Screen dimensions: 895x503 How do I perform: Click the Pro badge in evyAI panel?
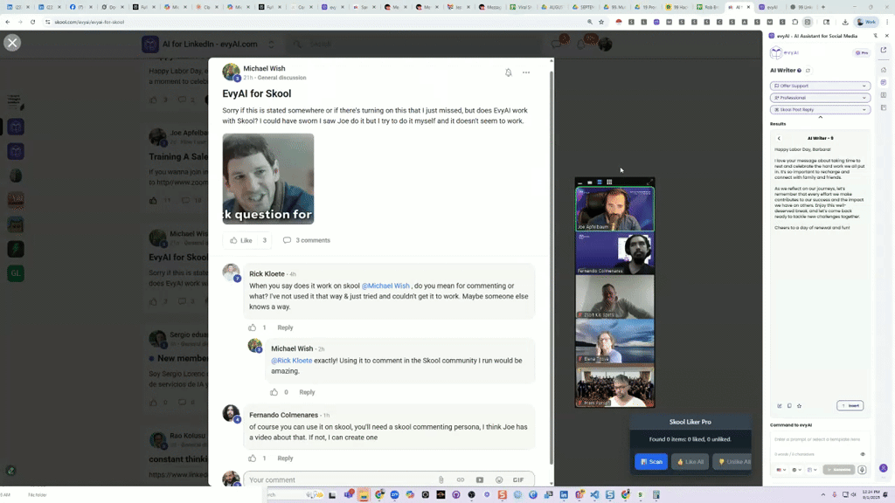[861, 53]
